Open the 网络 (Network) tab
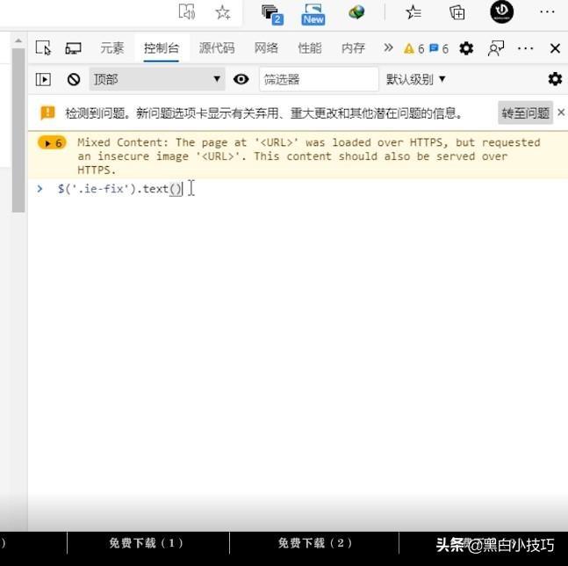 tap(266, 48)
